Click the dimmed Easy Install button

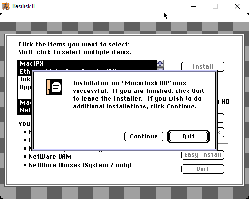point(202,155)
